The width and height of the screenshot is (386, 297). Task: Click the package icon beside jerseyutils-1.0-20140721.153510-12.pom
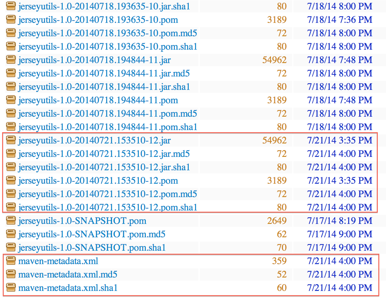11,181
